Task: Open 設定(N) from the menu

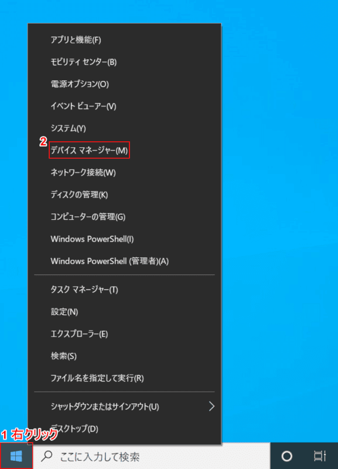Action: pos(124,312)
